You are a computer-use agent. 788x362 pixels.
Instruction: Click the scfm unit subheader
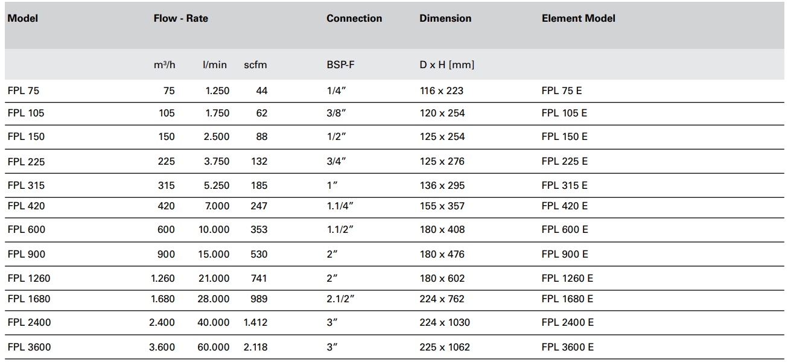point(255,65)
